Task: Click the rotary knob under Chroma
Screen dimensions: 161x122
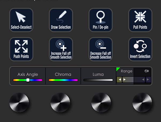Action: 60,102
